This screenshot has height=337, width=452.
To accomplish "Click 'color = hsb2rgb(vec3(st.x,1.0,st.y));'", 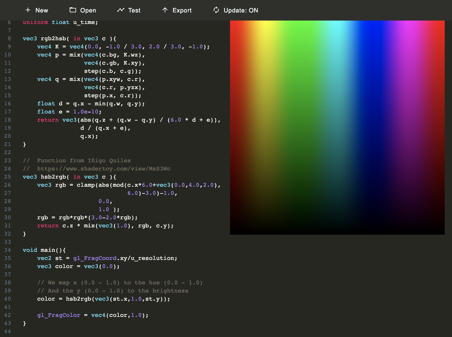I will click(104, 299).
